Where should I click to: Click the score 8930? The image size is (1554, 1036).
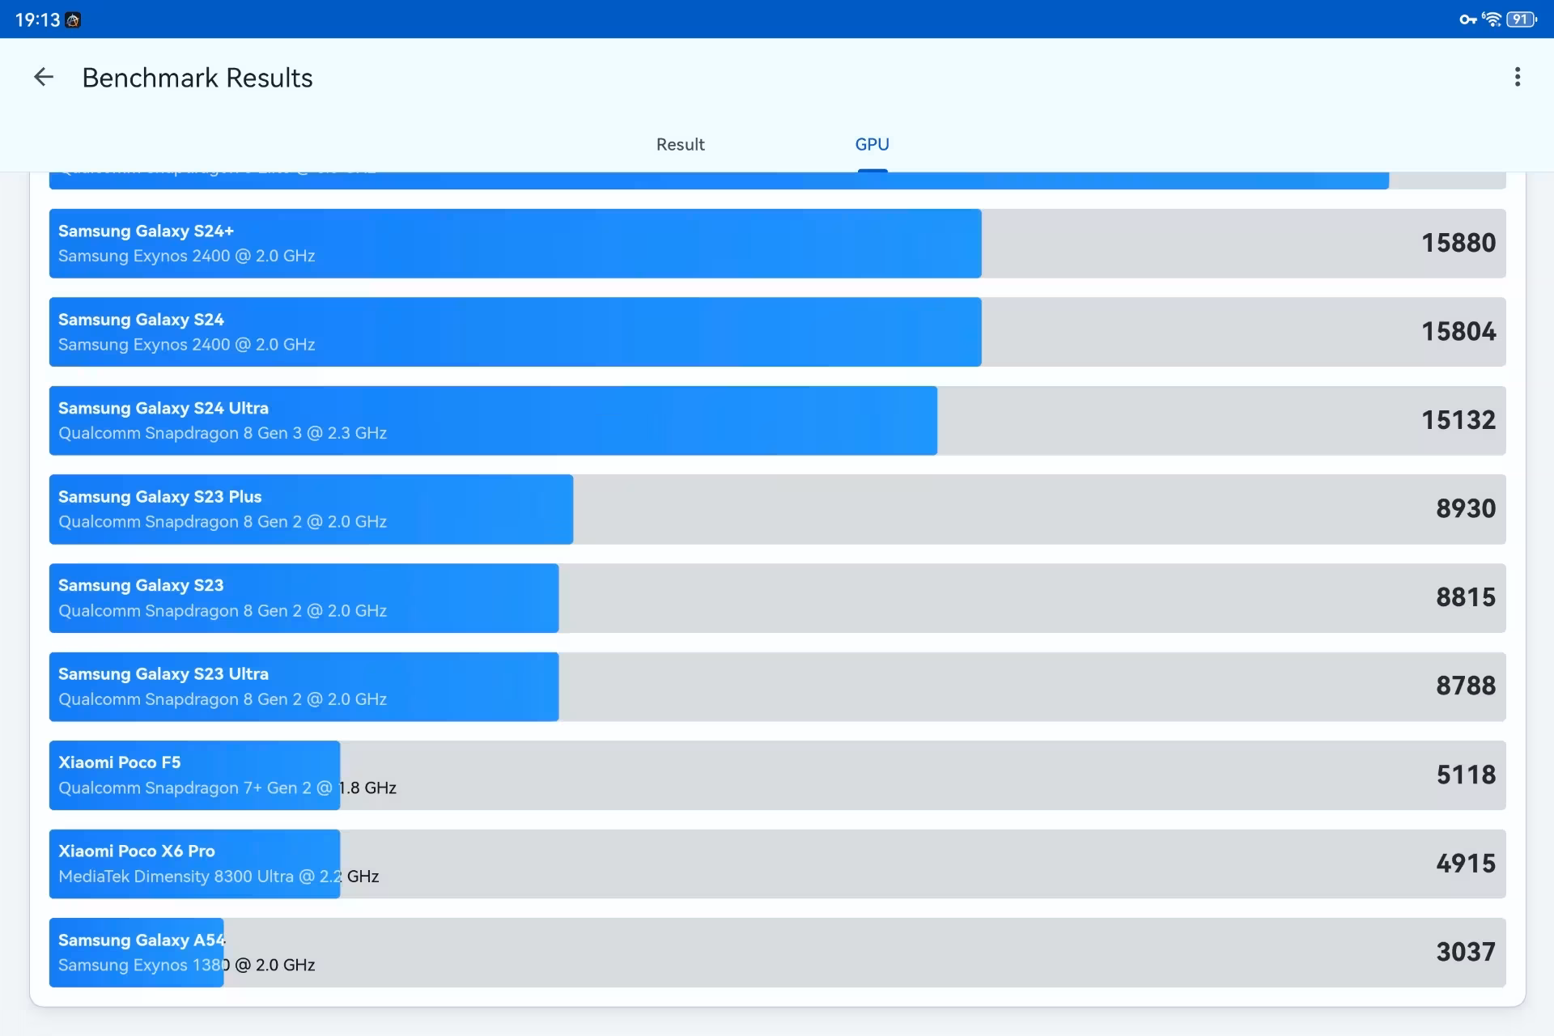click(1466, 508)
